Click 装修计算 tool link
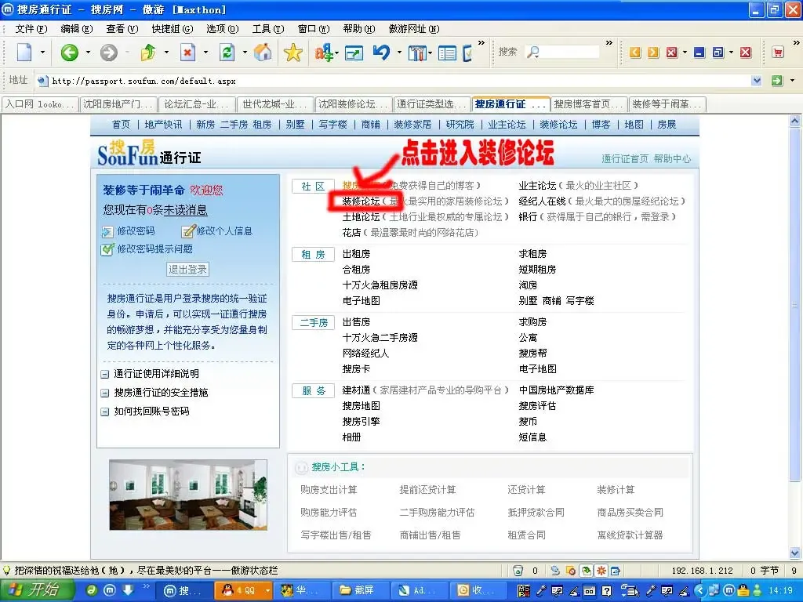This screenshot has width=803, height=602. tap(616, 490)
